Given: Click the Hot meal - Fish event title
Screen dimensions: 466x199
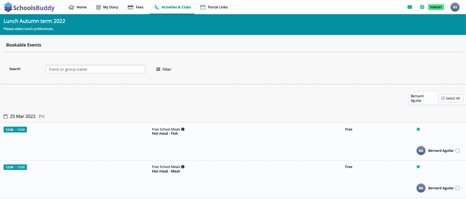Looking at the screenshot, I should 165,133.
